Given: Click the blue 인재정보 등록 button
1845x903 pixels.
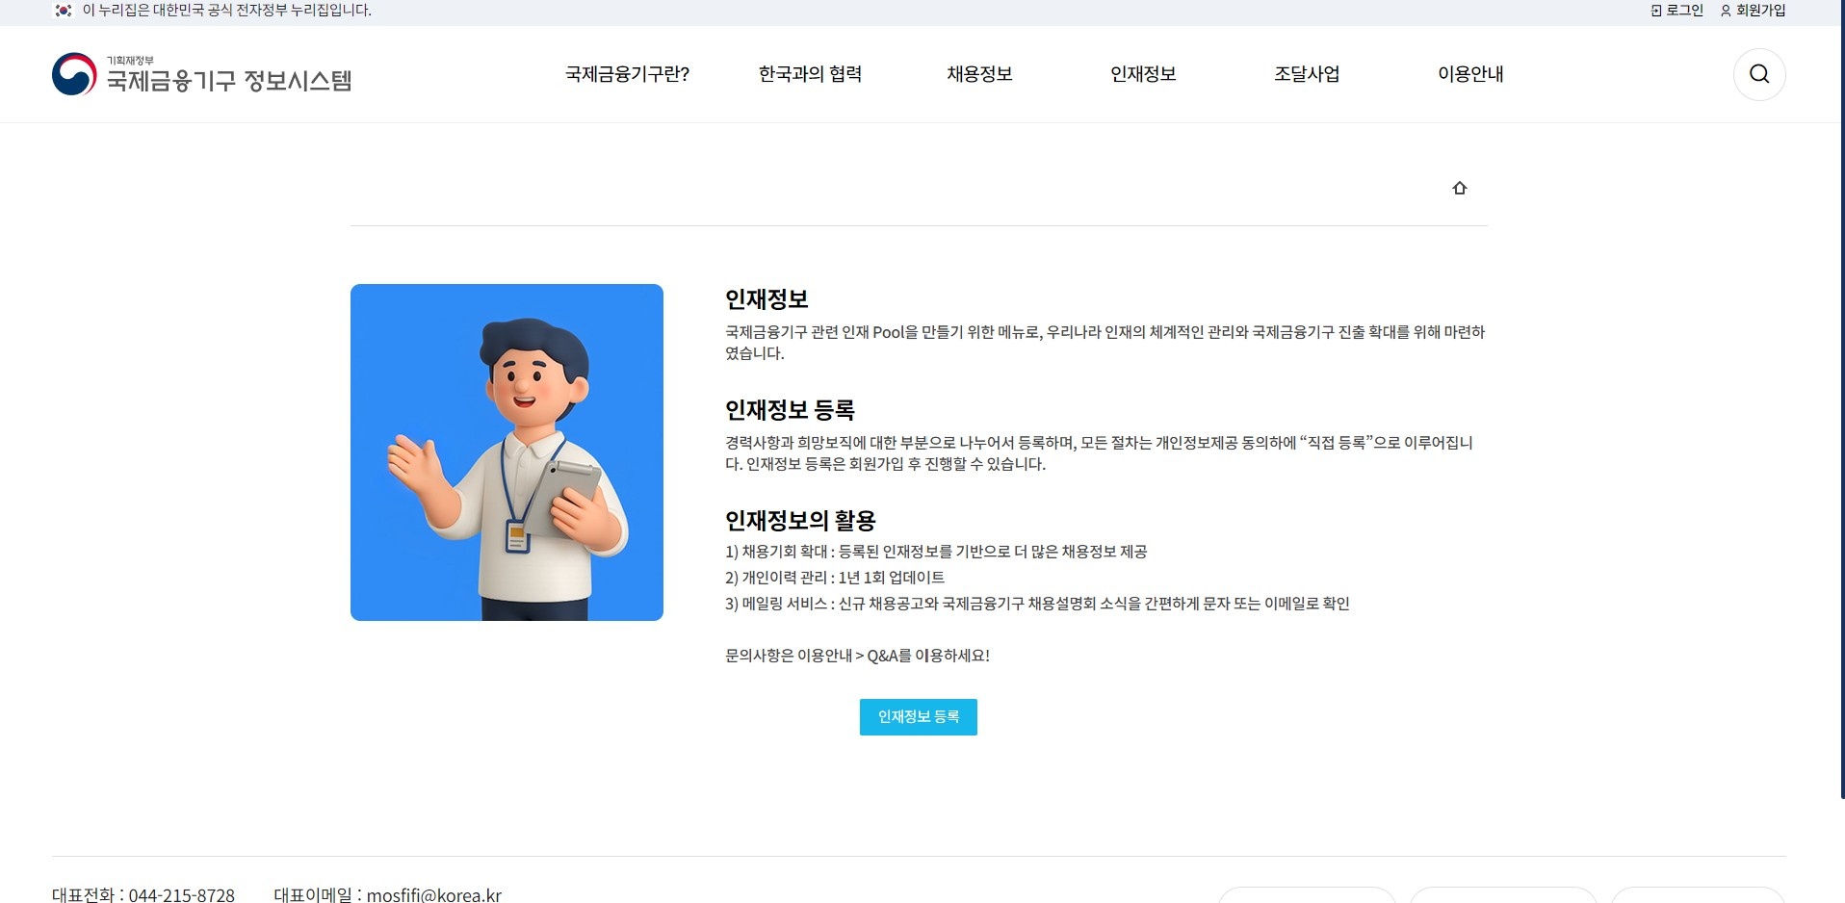Looking at the screenshot, I should 918,717.
